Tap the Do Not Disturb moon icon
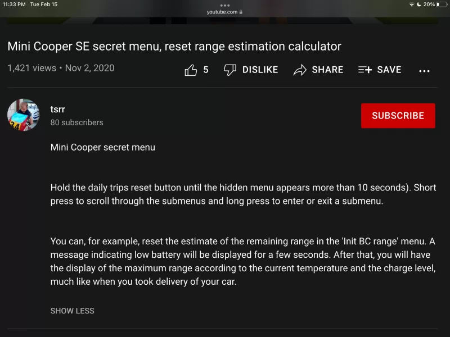Image resolution: width=450 pixels, height=337 pixels. pos(419,4)
